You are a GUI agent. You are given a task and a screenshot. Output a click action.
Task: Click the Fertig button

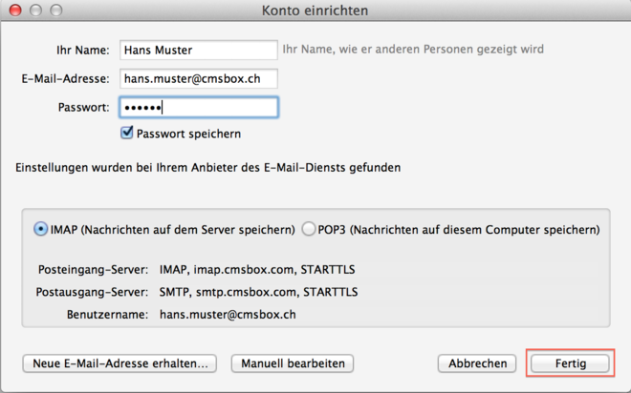570,363
